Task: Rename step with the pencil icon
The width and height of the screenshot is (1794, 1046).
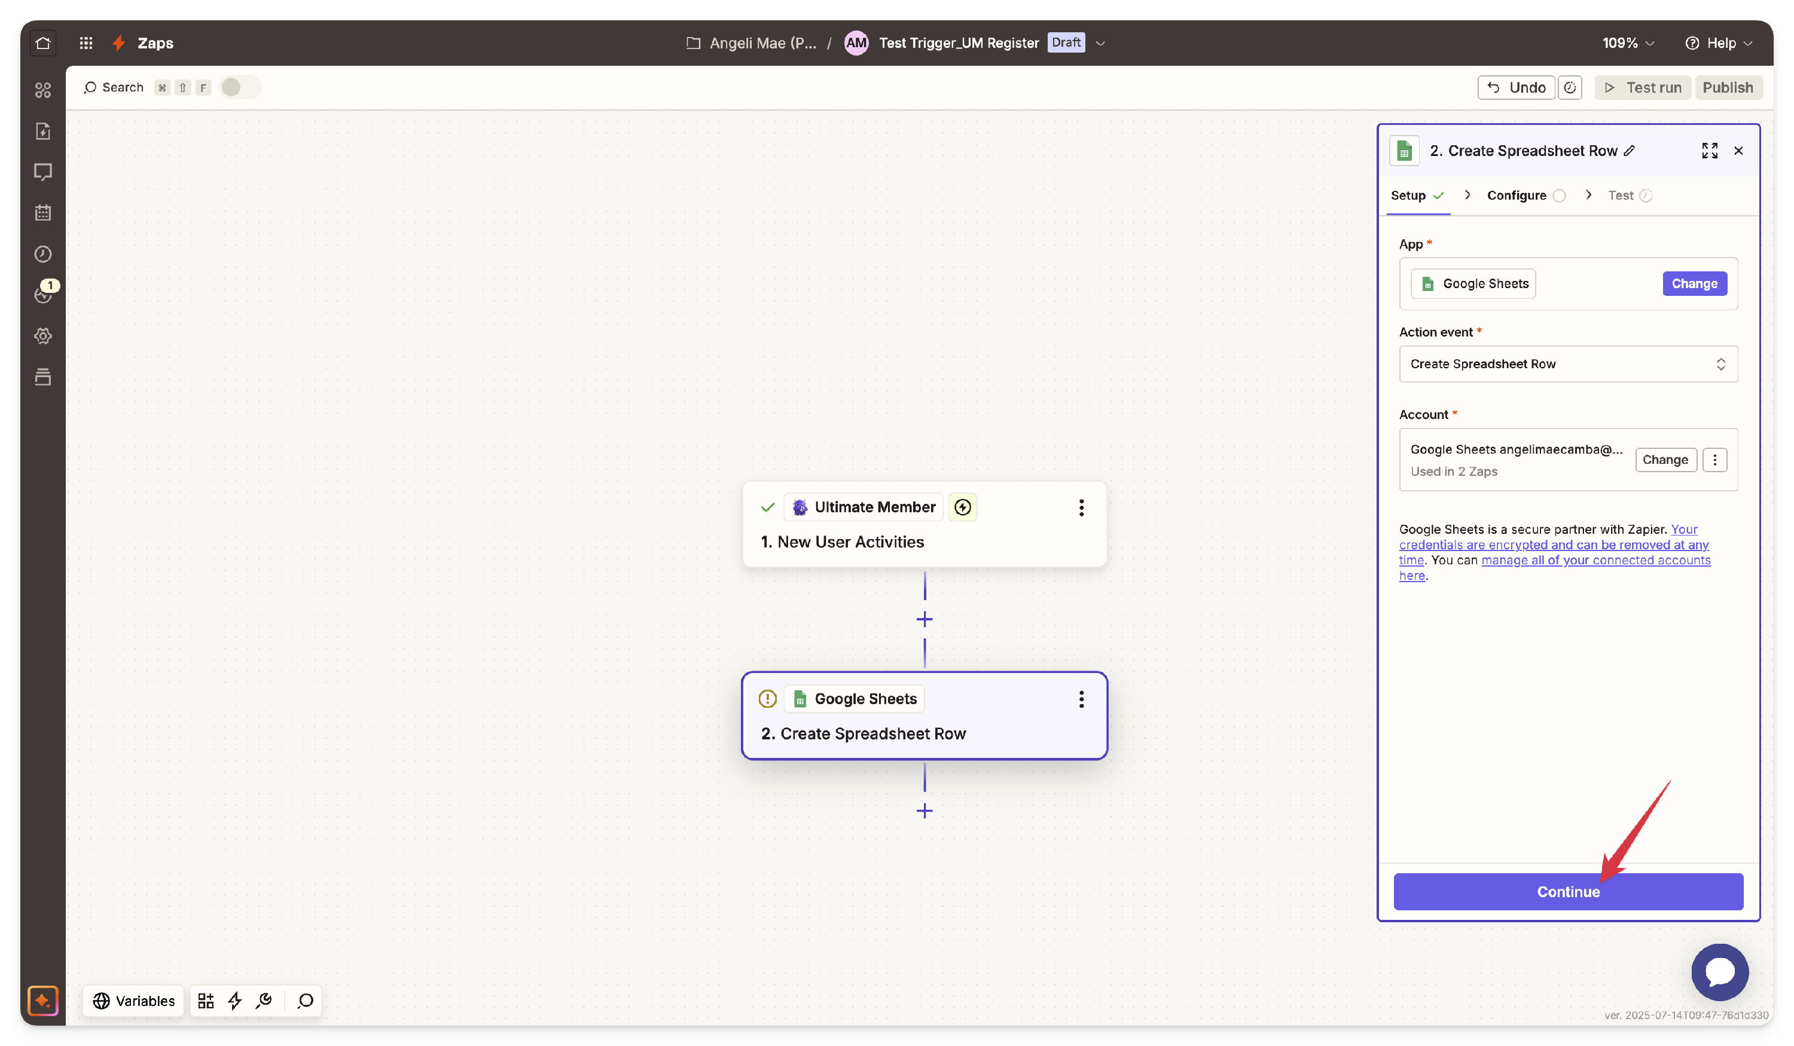Action: [x=1630, y=151]
